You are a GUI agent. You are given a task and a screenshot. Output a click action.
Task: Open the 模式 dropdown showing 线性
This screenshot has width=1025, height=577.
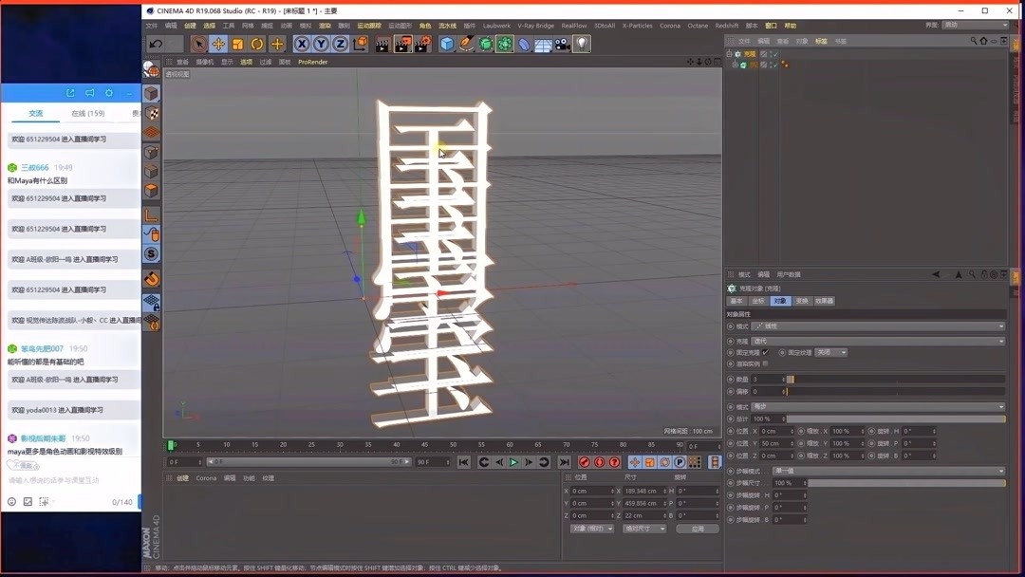(871, 326)
